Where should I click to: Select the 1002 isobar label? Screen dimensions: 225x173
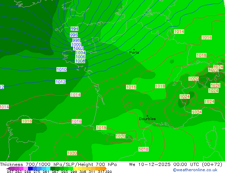[78, 48]
